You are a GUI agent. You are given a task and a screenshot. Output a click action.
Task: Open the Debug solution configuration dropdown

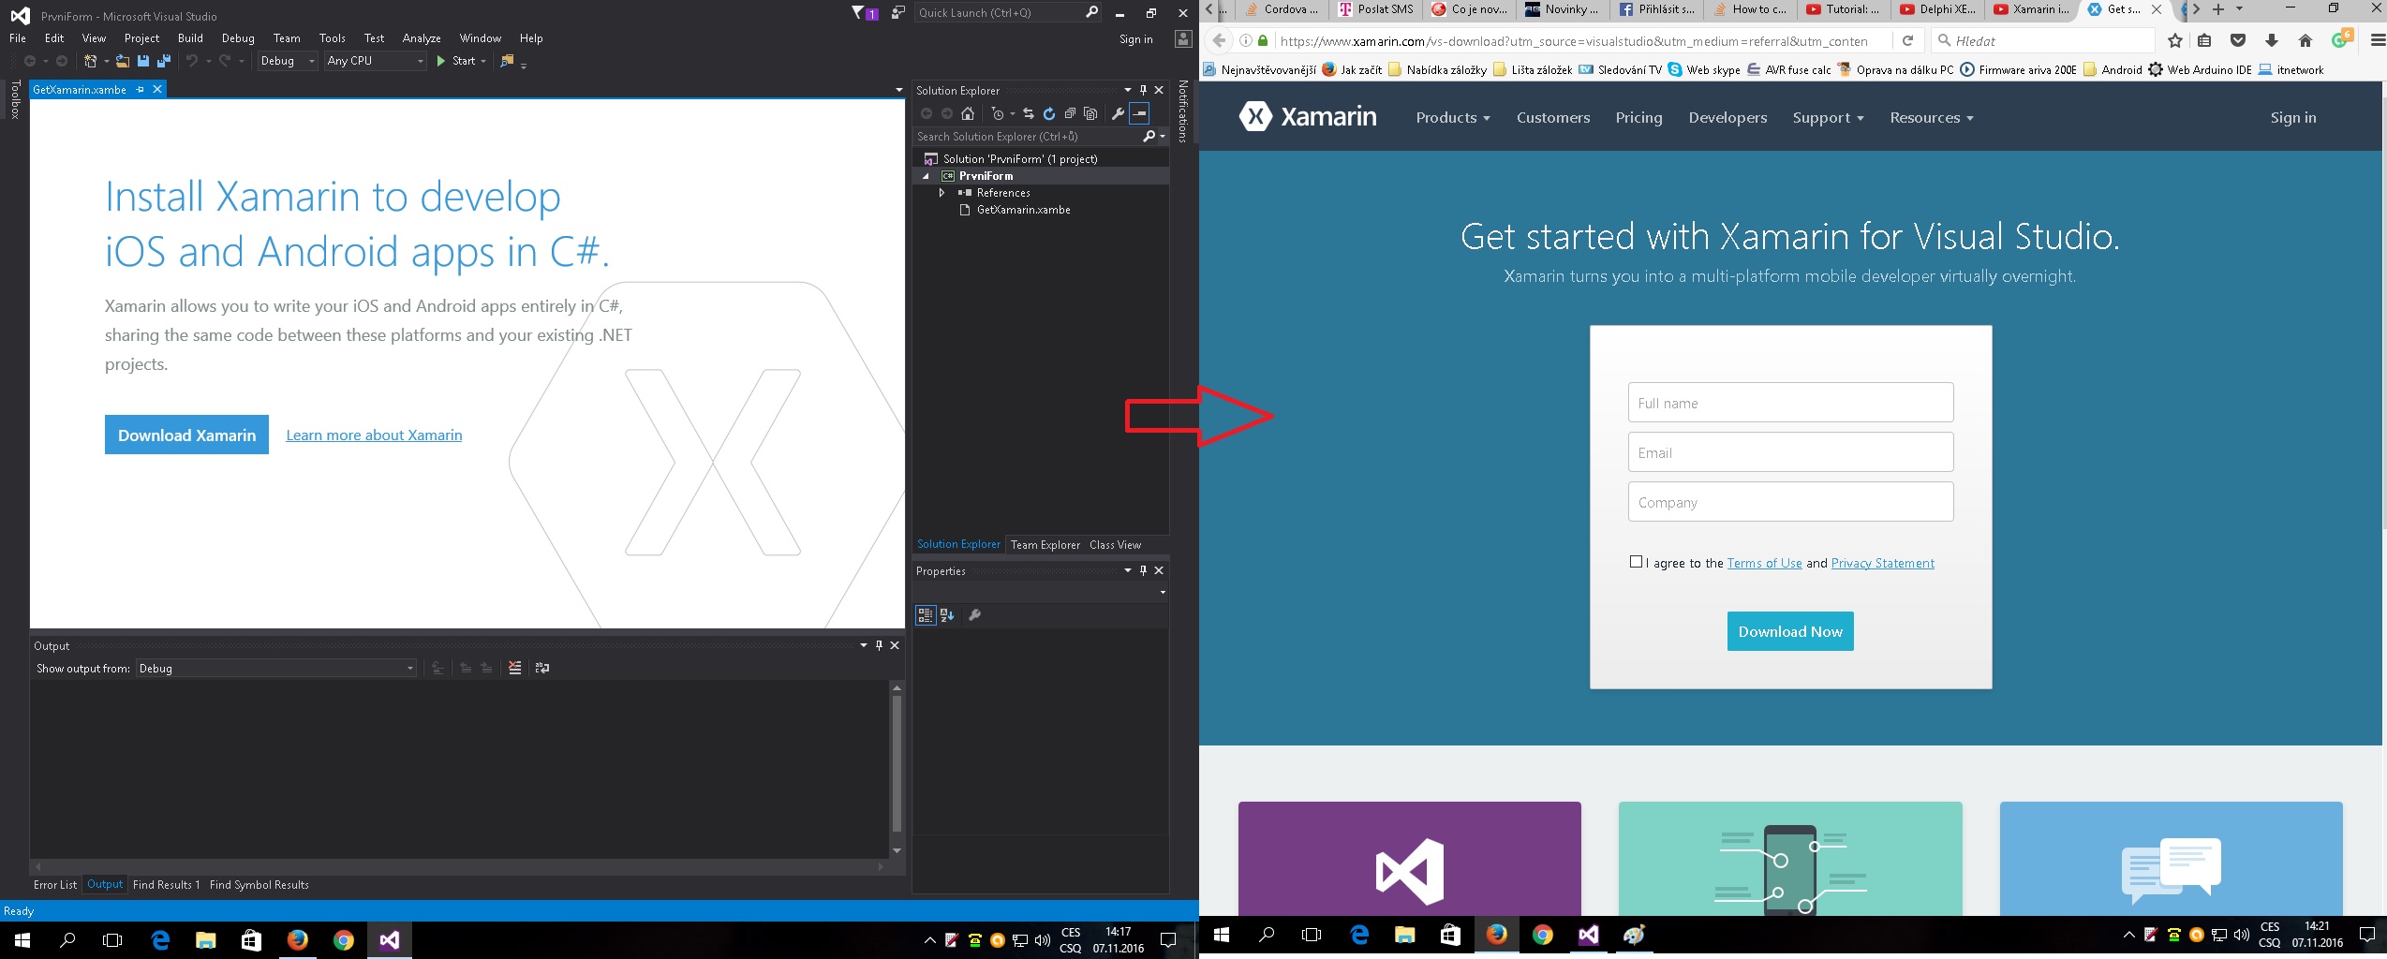[x=287, y=61]
